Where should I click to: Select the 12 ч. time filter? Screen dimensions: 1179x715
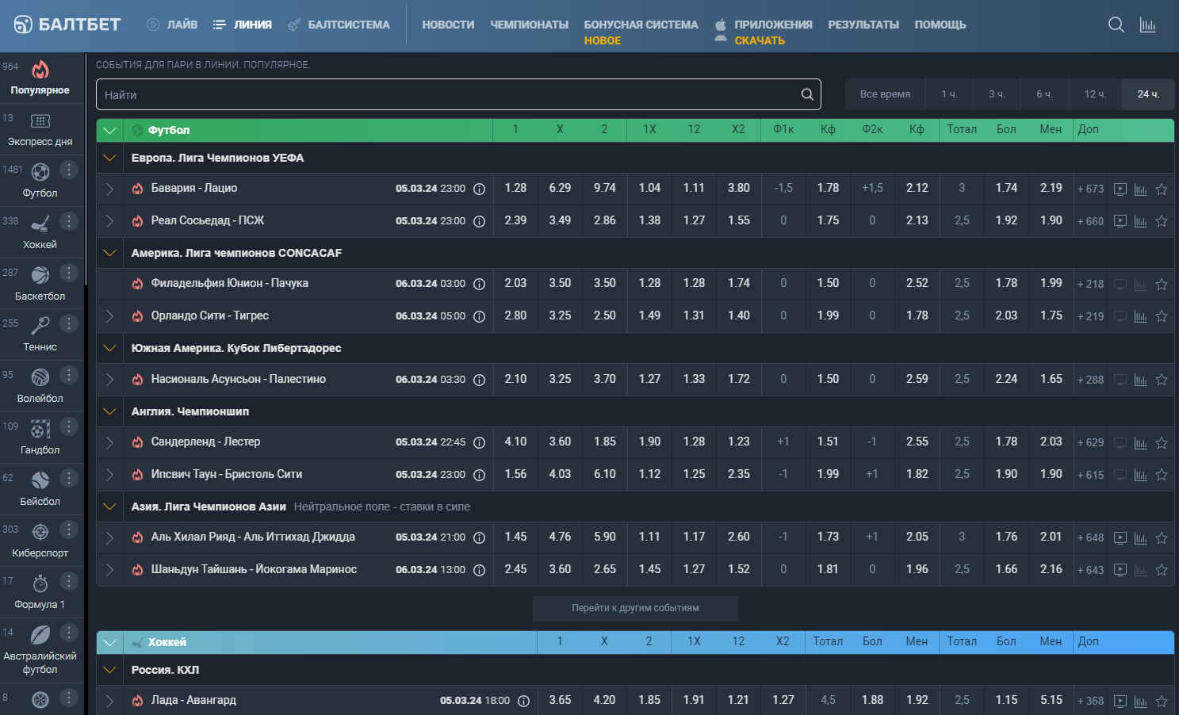(1095, 94)
